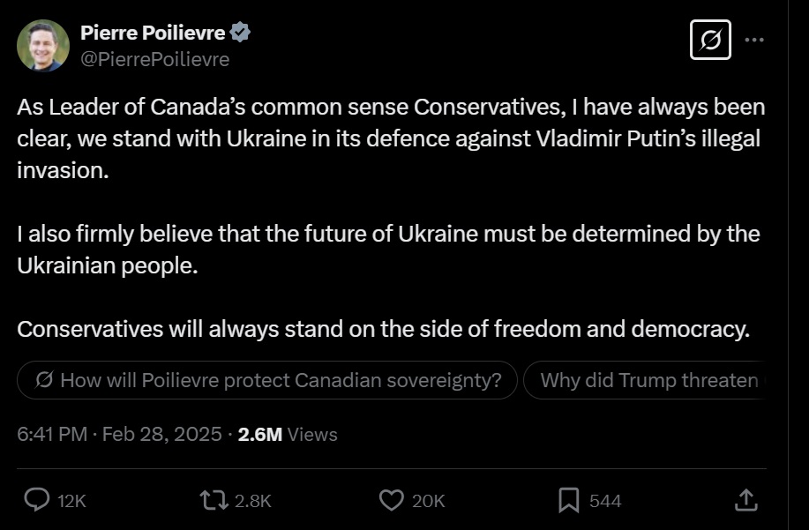Open the 6:41 PM Feb 28 timestamp
Viewport: 809px width, 530px height.
tap(119, 434)
